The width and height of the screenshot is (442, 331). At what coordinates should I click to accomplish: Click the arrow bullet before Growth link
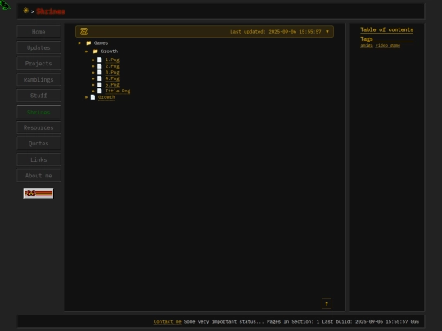coord(86,97)
